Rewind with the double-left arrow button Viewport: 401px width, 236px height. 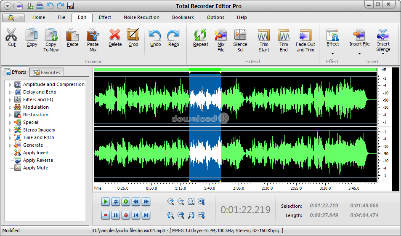tap(136, 202)
